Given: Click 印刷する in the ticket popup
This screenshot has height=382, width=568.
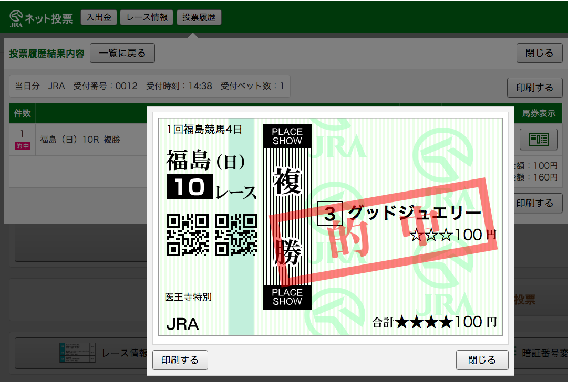Looking at the screenshot, I should click(x=180, y=360).
